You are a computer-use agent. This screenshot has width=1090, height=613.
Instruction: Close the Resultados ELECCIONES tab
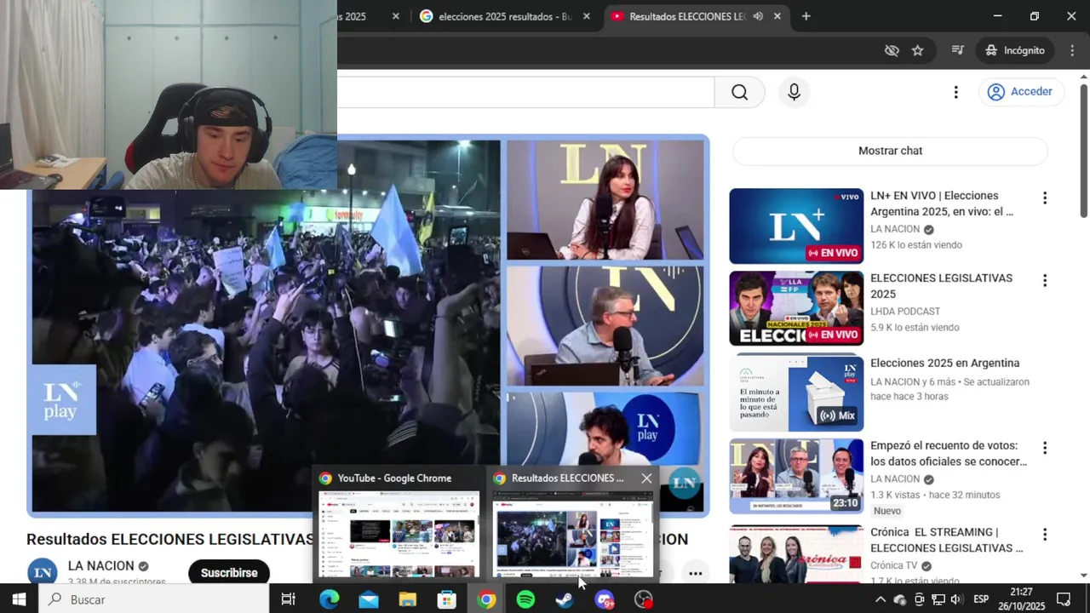[777, 16]
